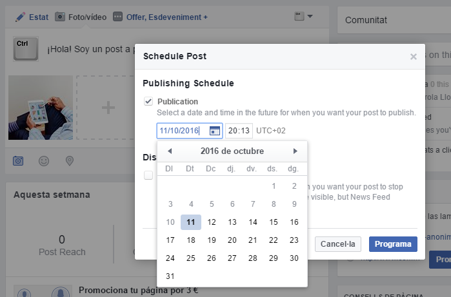
Task: Click the time field showing 20:13
Action: [239, 131]
